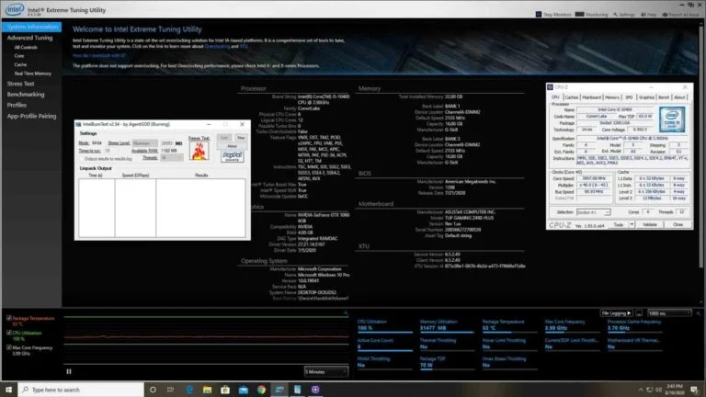Screen dimensions: 706x397
Task: Click the Memory Utilization monitor tile
Action: (447, 325)
